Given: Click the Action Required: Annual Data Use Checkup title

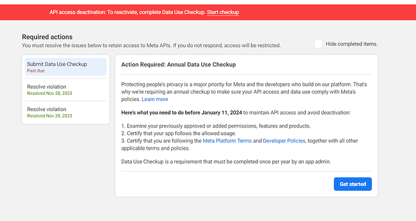Looking at the screenshot, I should (x=178, y=65).
